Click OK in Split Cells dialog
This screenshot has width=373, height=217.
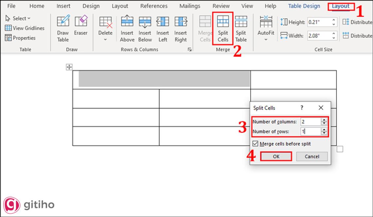(276, 157)
